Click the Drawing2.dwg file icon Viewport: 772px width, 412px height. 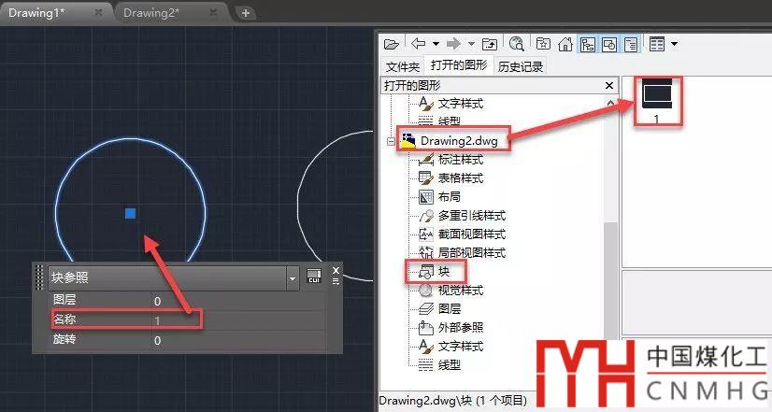pyautogui.click(x=407, y=141)
